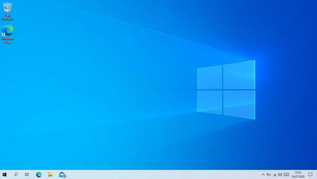
Task: Select the Microsoft Edge label under its icon
Action: pyautogui.click(x=7, y=40)
